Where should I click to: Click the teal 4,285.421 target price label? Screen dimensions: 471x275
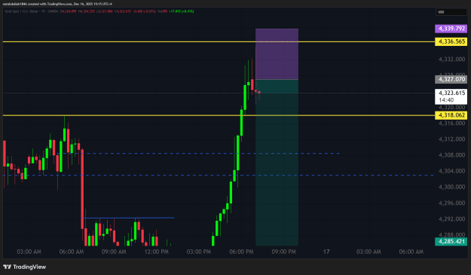[x=451, y=241]
